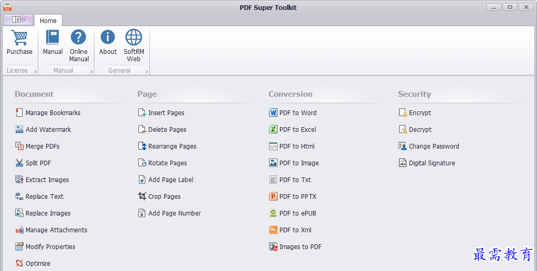
Task: Expand the General group launcher arrow
Action: 147,72
